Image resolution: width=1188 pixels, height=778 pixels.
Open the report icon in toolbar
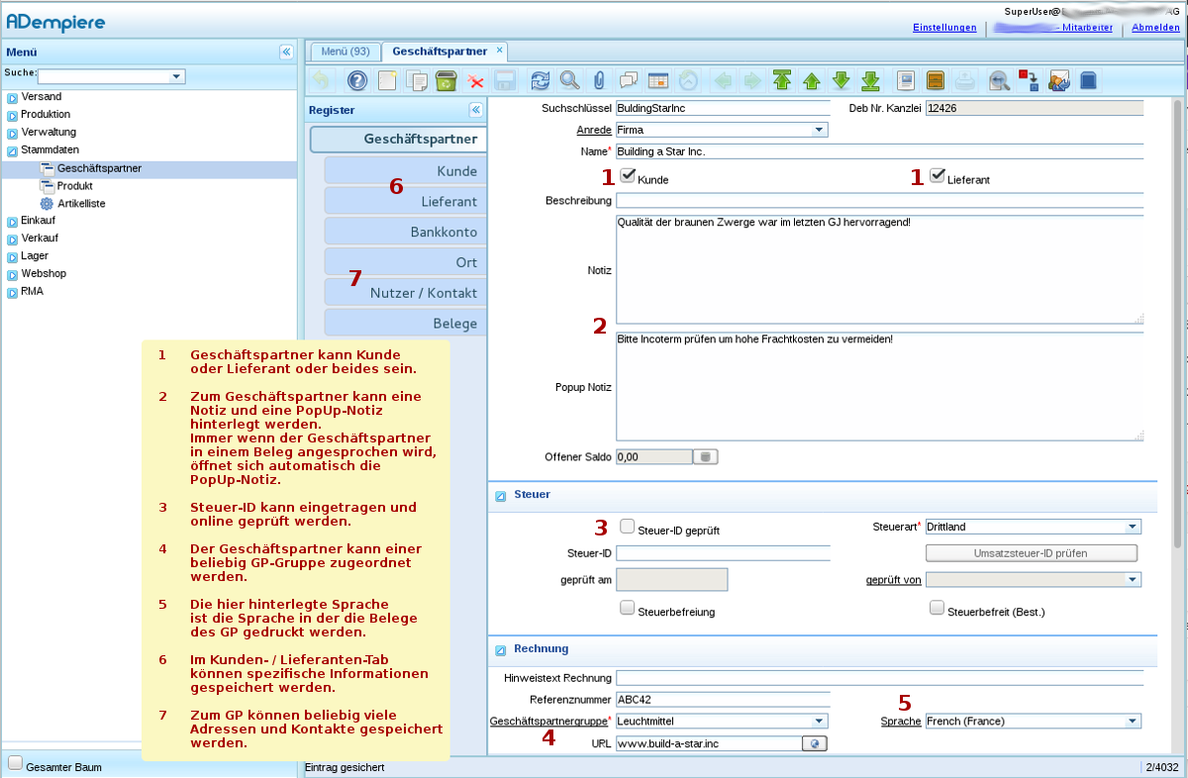point(905,81)
